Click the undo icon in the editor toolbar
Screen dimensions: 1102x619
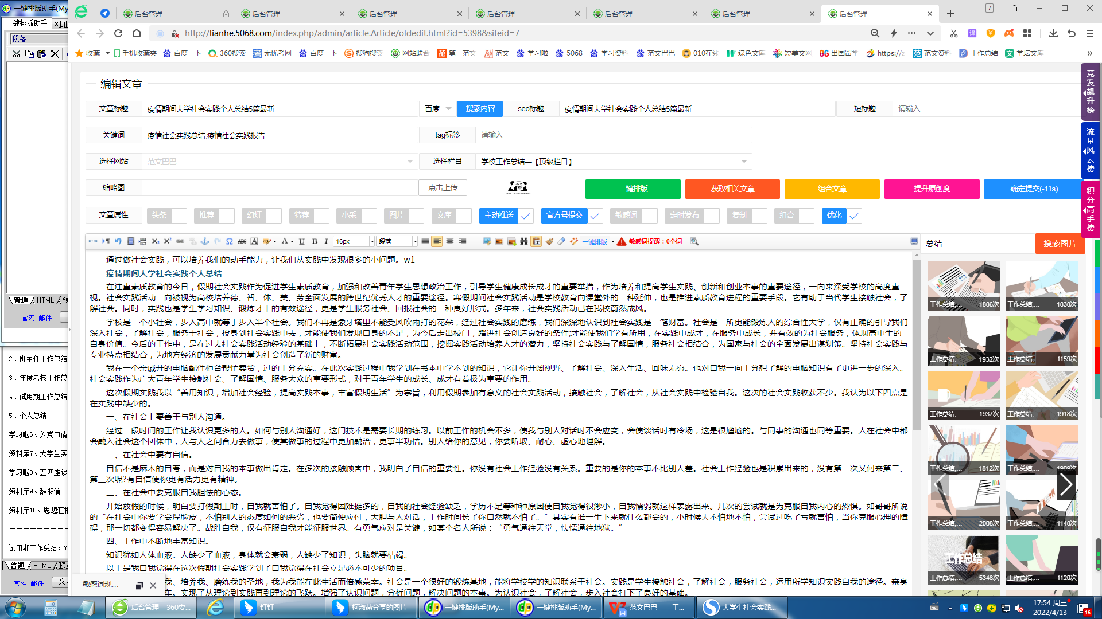[118, 241]
